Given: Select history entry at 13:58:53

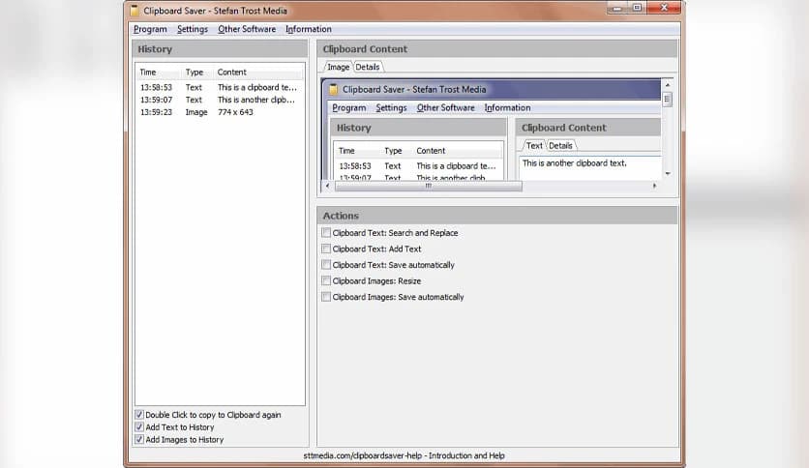Looking at the screenshot, I should click(x=220, y=88).
